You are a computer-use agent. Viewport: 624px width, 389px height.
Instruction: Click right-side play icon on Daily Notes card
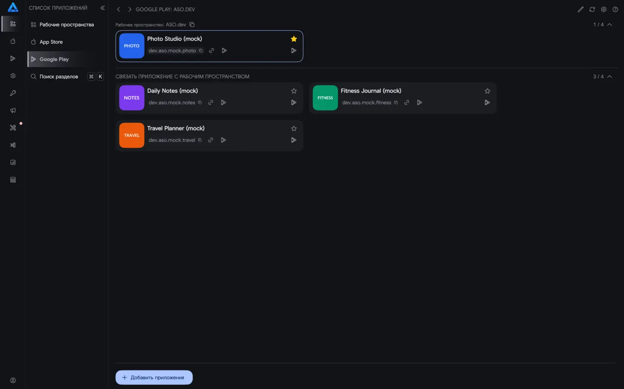coord(293,103)
